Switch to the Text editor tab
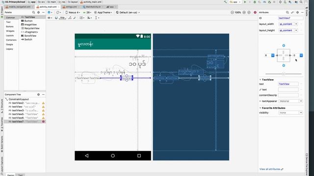Viewport: 314px width, 176px height. coord(21,175)
